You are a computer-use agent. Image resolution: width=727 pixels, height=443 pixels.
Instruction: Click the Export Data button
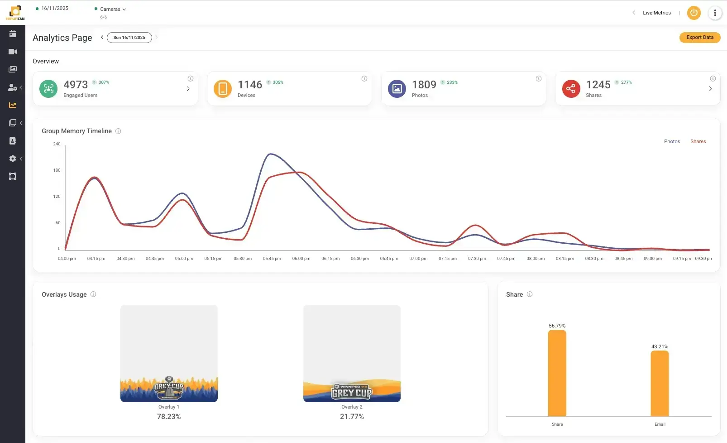click(x=699, y=37)
